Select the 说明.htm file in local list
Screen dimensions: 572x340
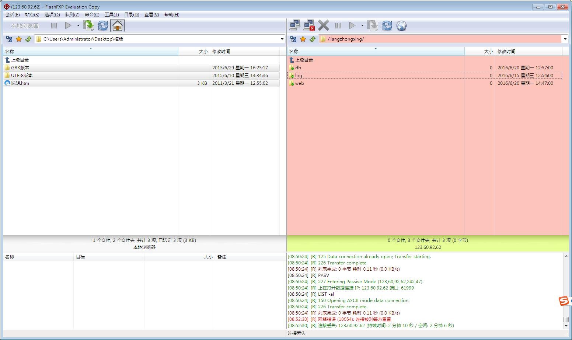tap(20, 83)
